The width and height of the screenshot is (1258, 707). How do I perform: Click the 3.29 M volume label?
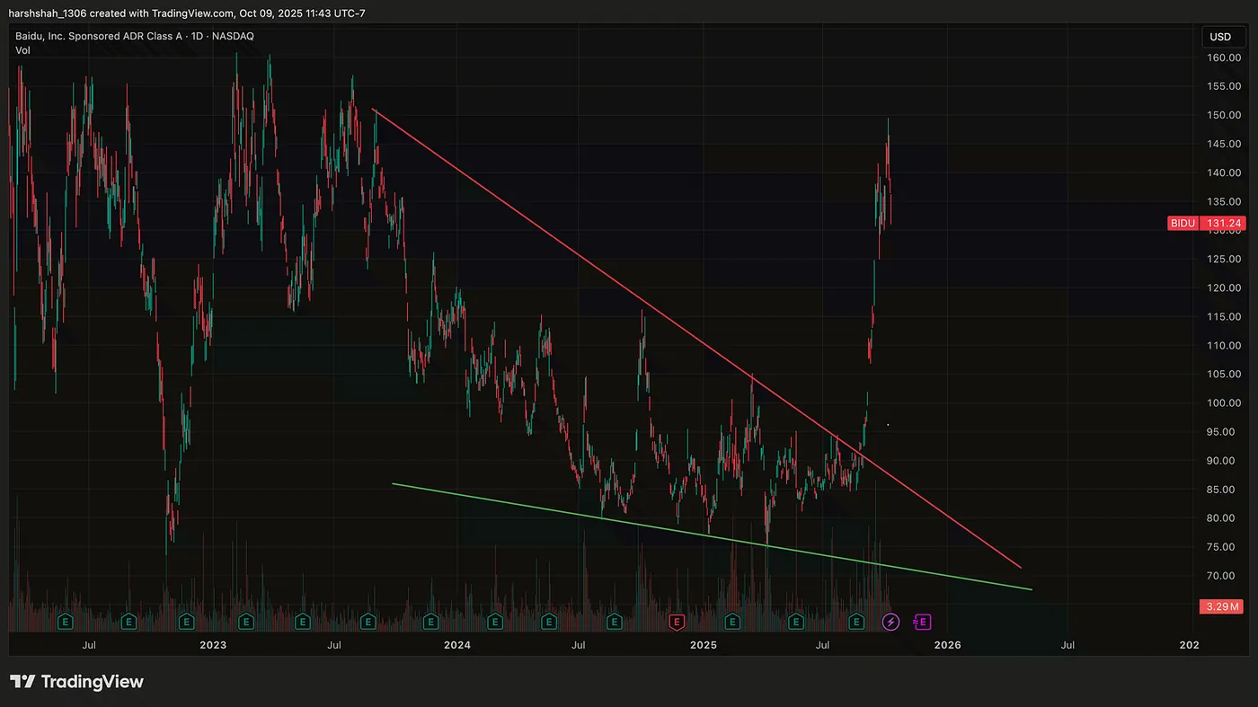point(1221,607)
